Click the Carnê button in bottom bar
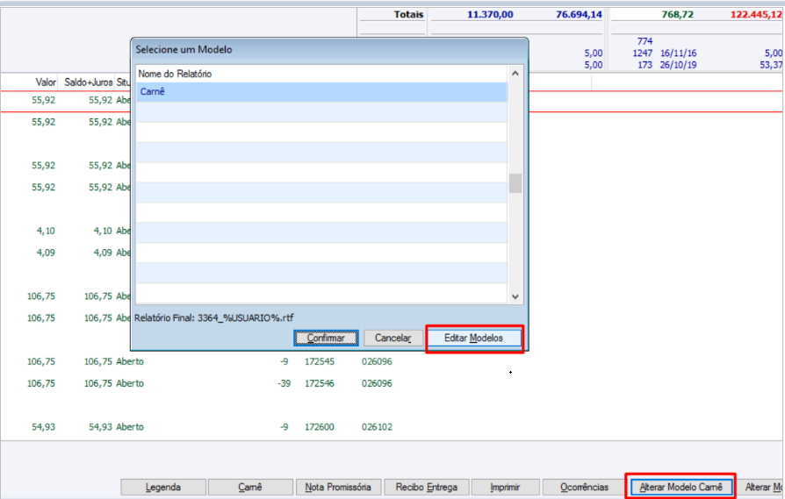Viewport: 785px width, 499px height. [x=250, y=487]
